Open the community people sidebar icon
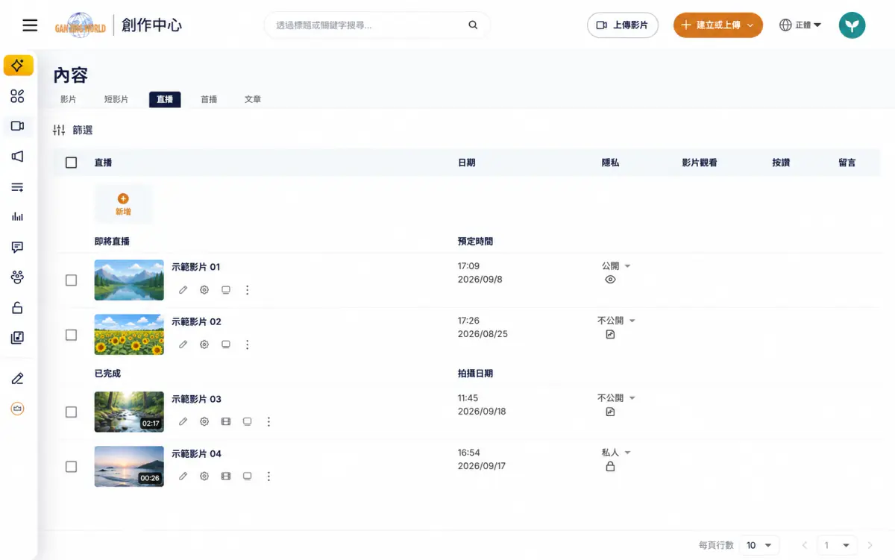 pos(17,277)
